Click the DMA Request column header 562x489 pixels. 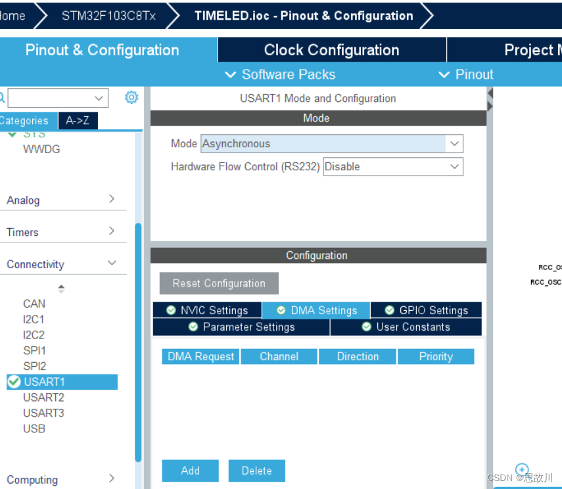tap(200, 356)
